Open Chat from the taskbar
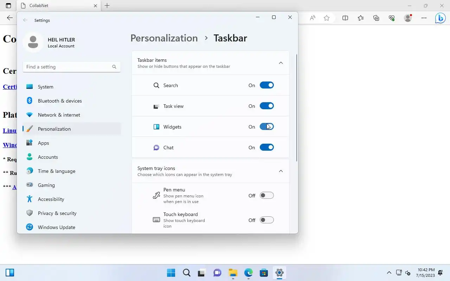The height and width of the screenshot is (281, 450). click(x=218, y=273)
